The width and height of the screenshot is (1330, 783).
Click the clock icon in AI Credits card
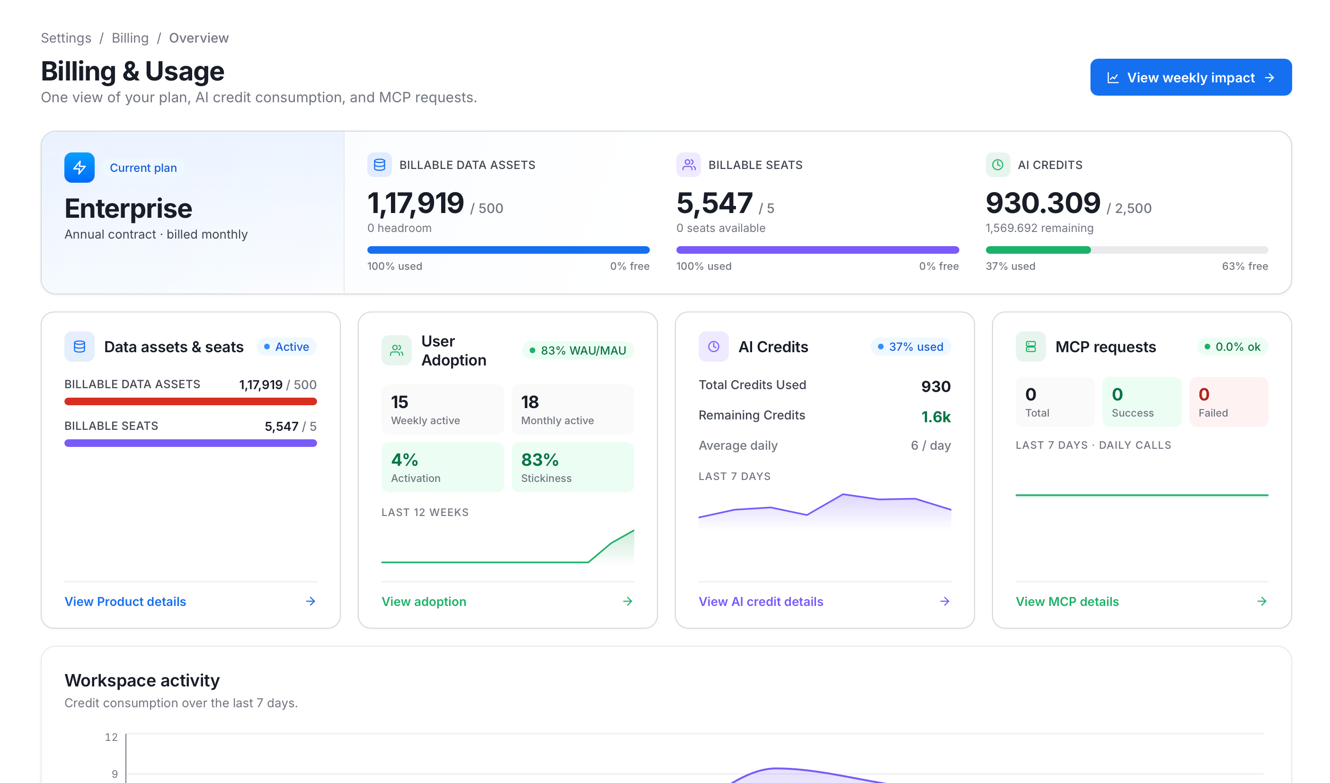tap(714, 347)
